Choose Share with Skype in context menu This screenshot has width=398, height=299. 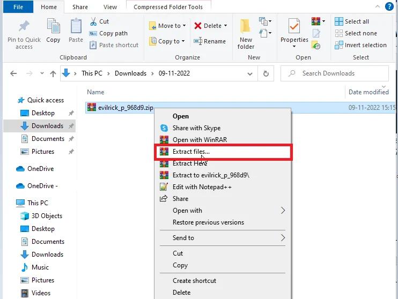223,128
